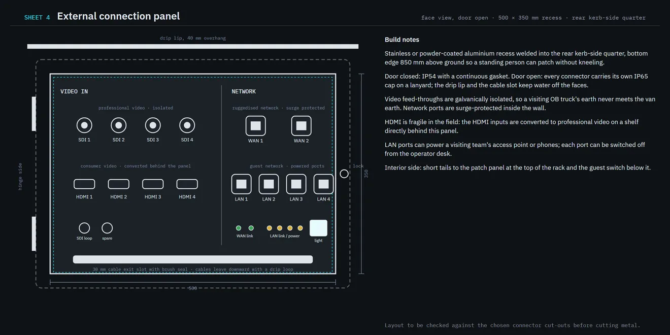This screenshot has height=335, width=670.
Task: Select the HDMI 3 port symbol
Action: [153, 184]
